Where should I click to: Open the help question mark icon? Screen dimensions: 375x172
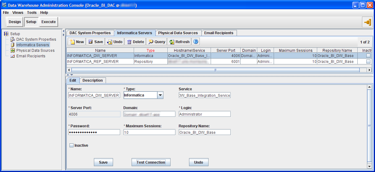pos(196,42)
